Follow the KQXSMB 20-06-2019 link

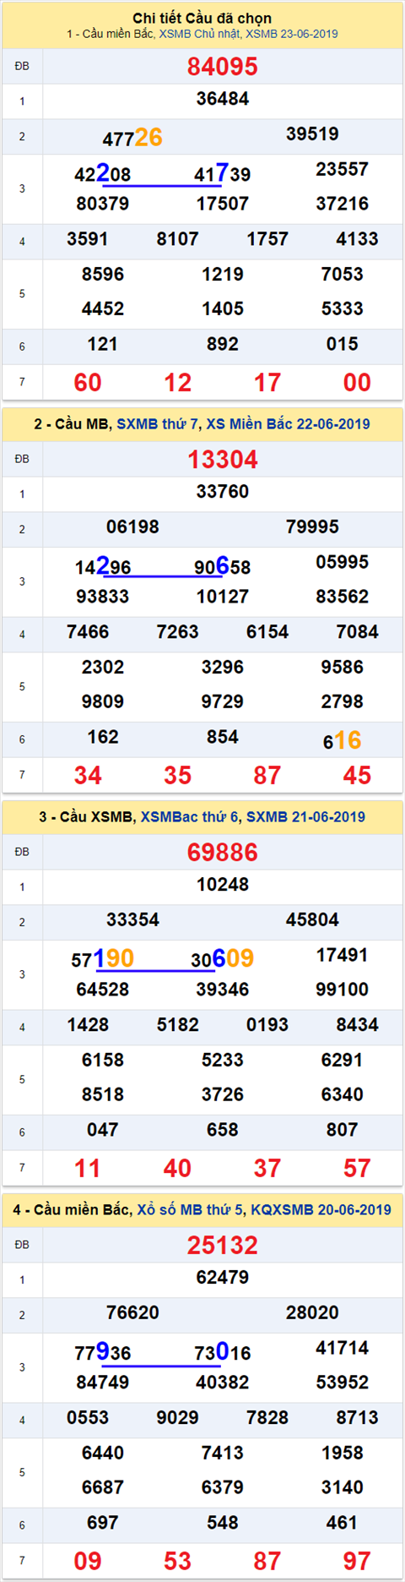click(x=321, y=1209)
